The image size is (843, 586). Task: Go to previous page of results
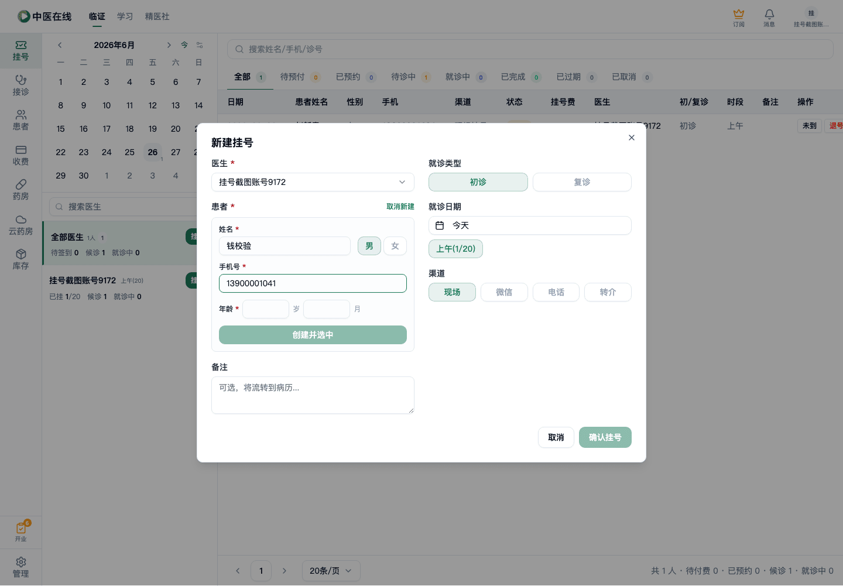tap(238, 571)
